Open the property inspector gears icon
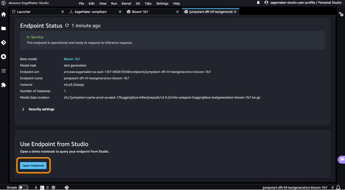Image resolution: width=345 pixels, height=190 pixels. click(x=341, y=14)
